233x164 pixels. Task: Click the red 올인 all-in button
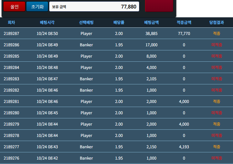[x=14, y=7]
